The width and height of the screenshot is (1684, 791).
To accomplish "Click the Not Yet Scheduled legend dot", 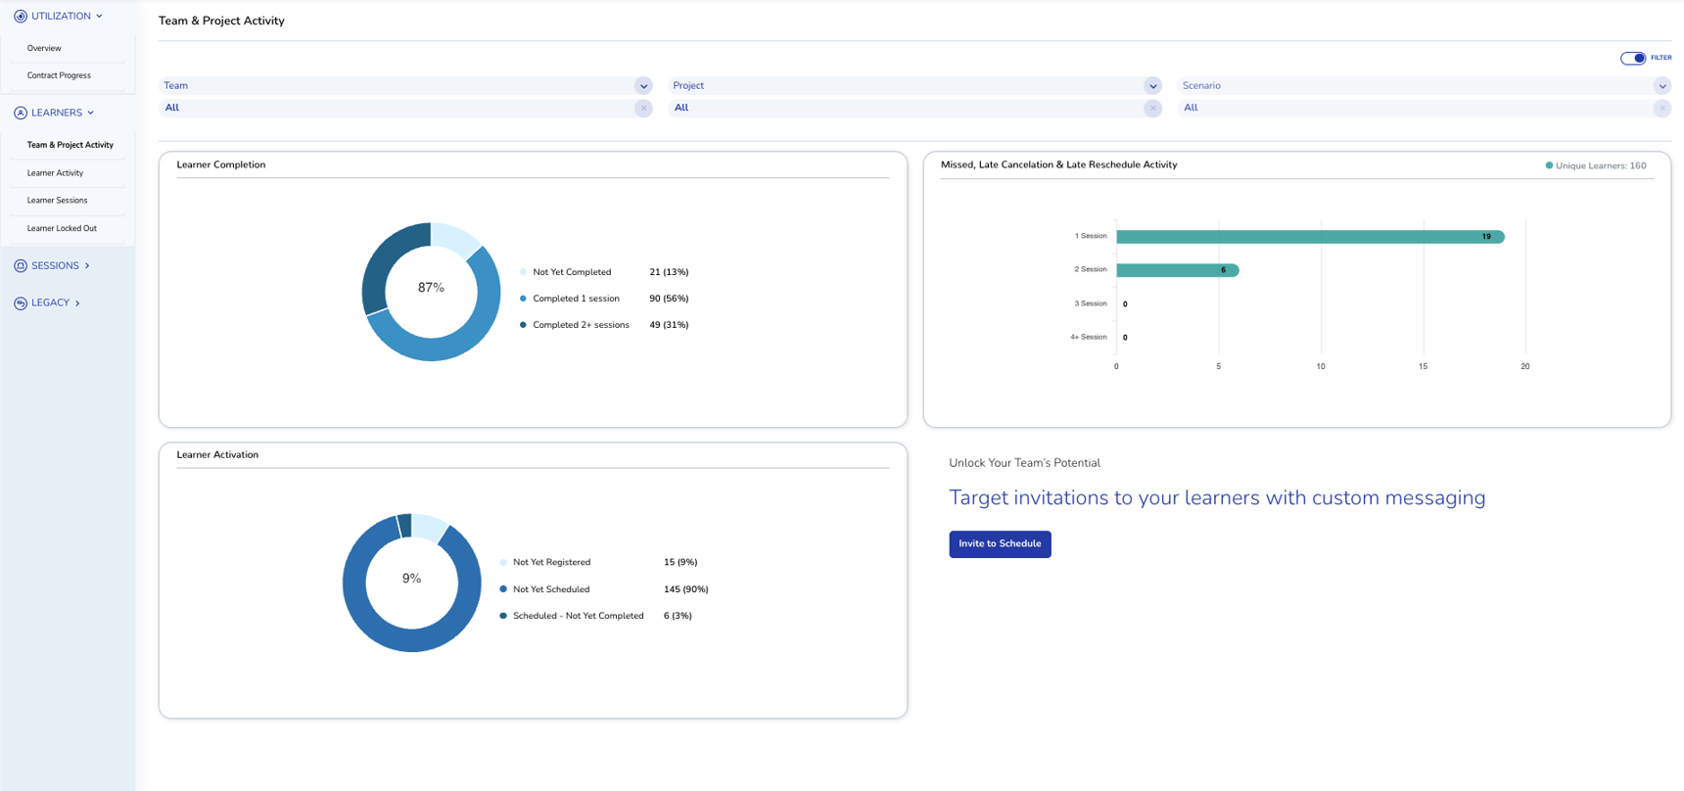I will click(503, 589).
